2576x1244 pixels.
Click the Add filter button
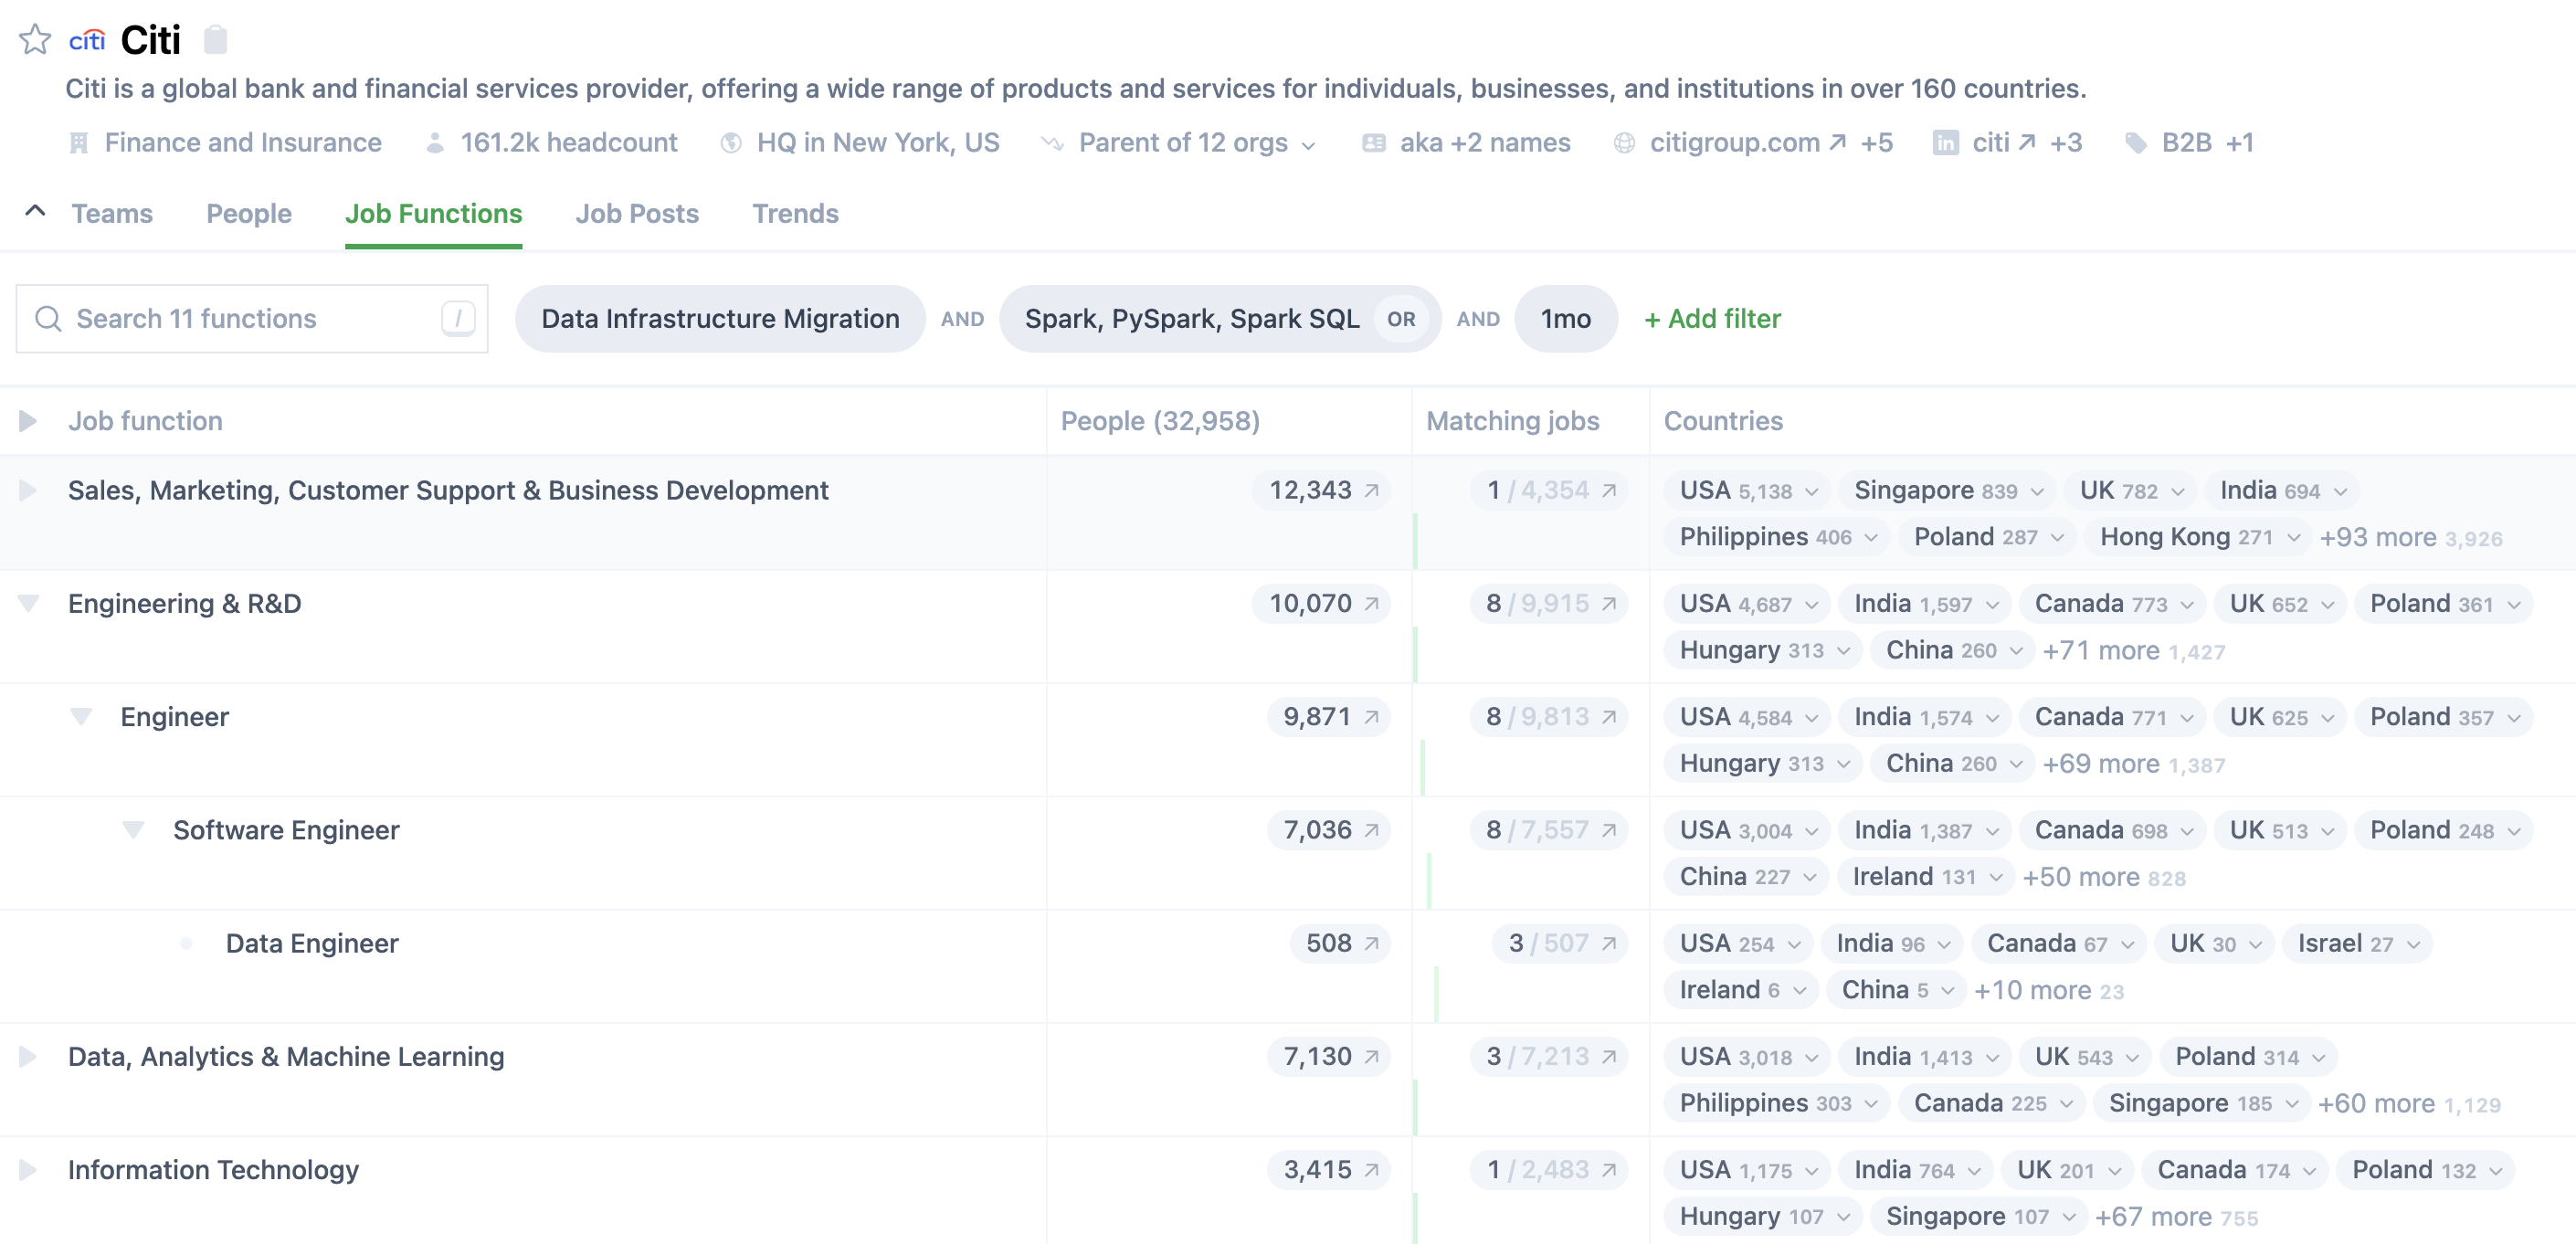click(1712, 319)
